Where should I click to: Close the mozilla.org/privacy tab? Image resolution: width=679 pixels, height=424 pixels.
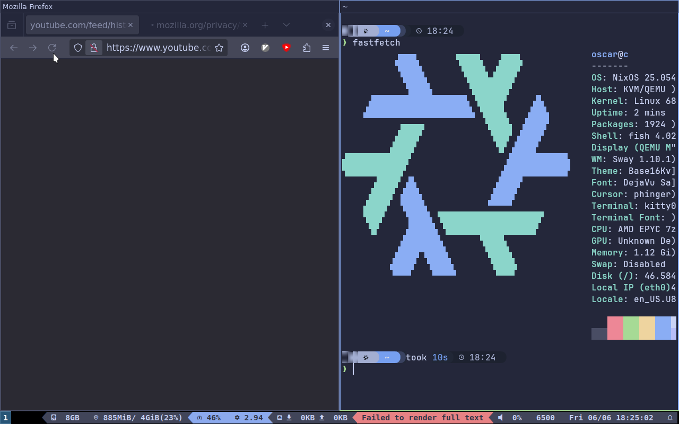click(x=245, y=25)
